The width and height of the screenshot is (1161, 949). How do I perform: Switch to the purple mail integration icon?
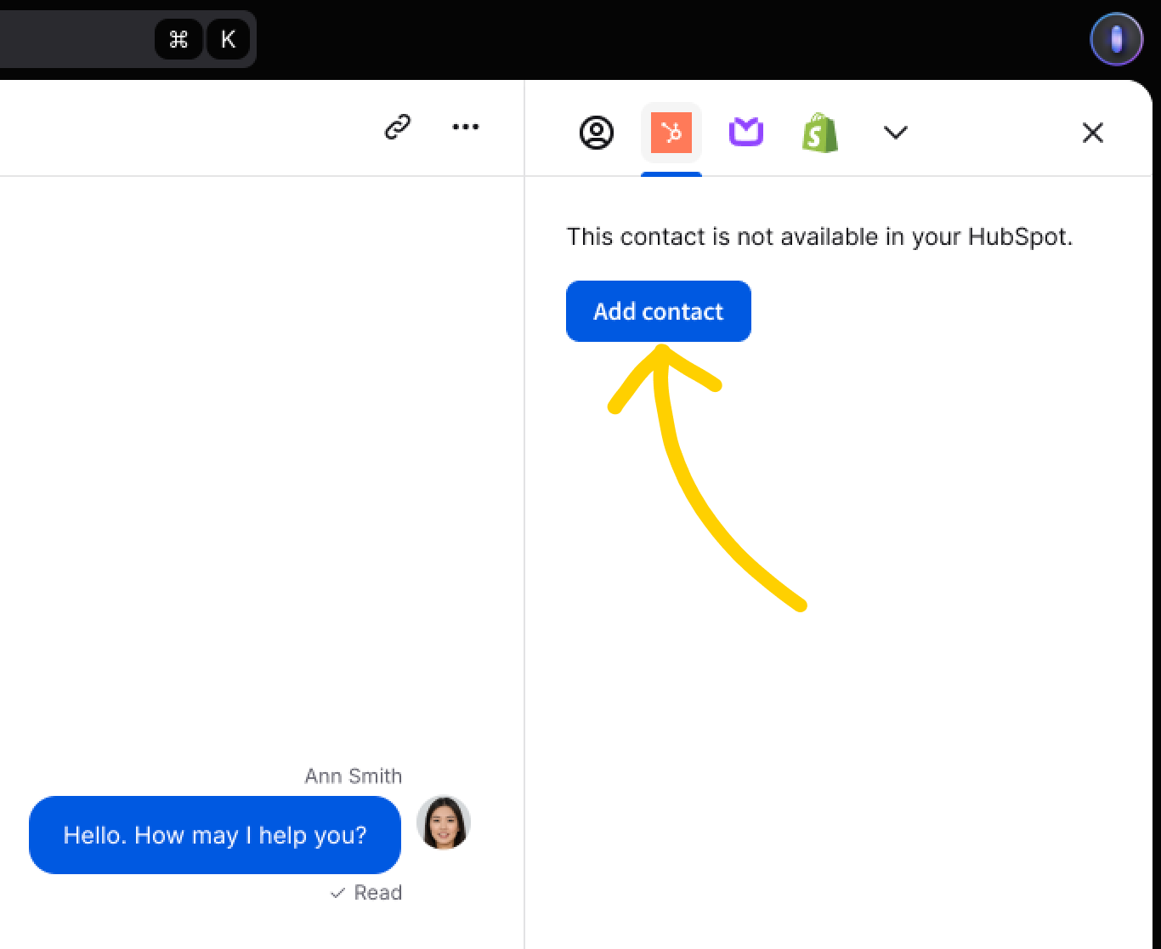pyautogui.click(x=746, y=133)
